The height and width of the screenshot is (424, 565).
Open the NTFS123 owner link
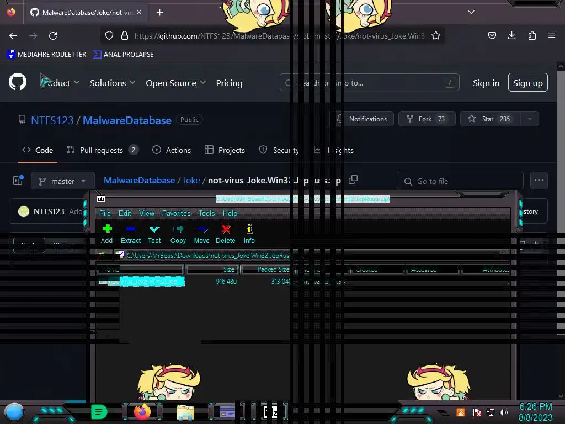(x=52, y=120)
